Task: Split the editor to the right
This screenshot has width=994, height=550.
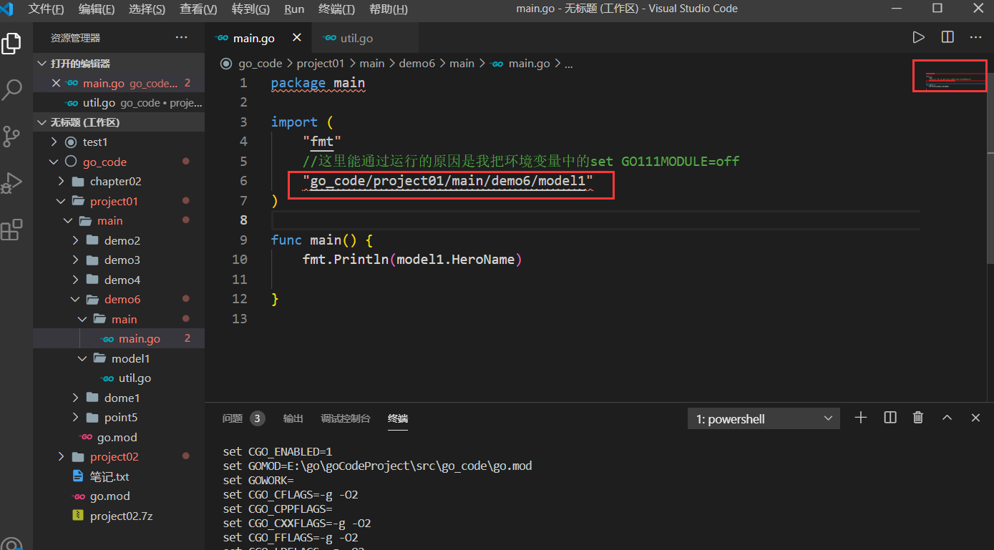Action: pyautogui.click(x=947, y=37)
